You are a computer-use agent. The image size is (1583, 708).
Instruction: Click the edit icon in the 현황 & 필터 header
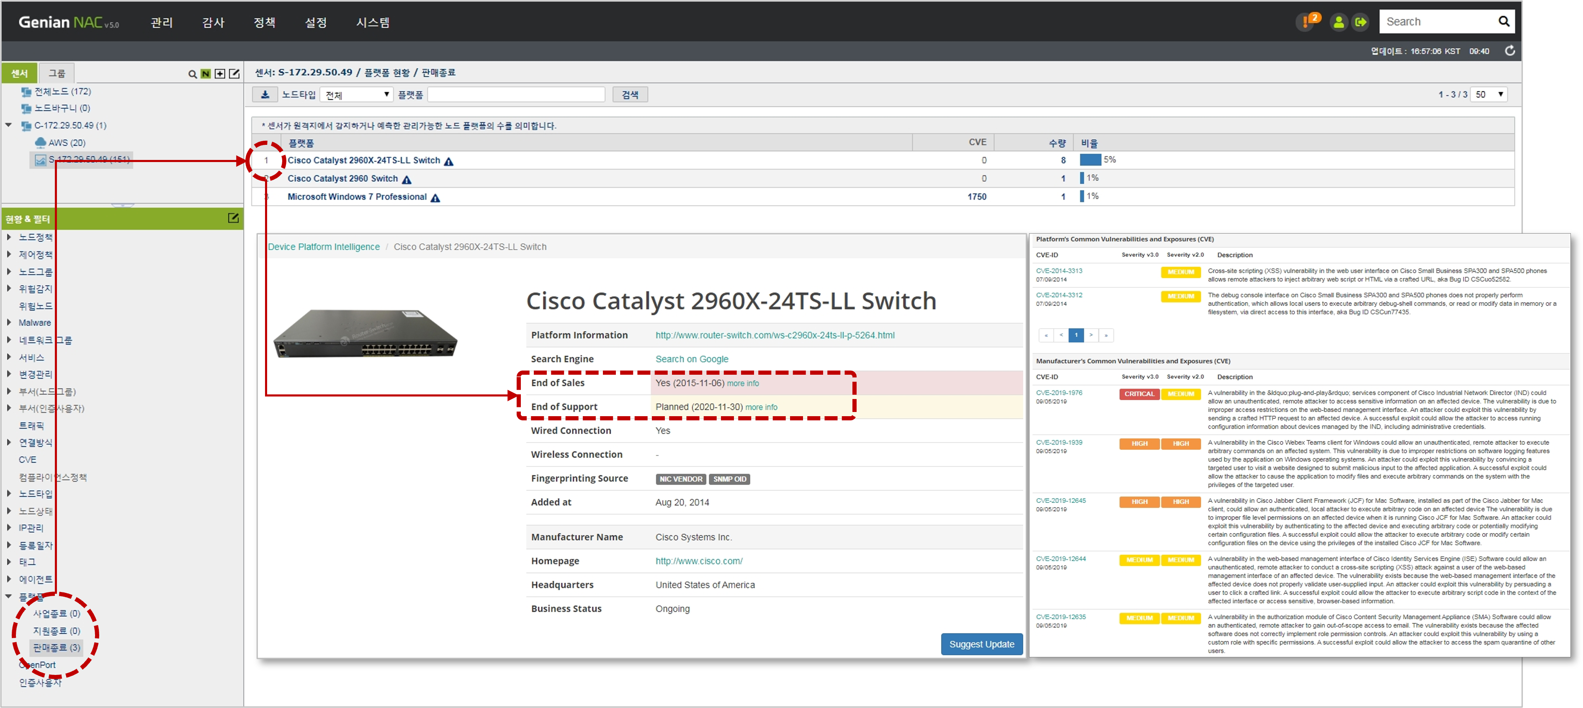234,218
